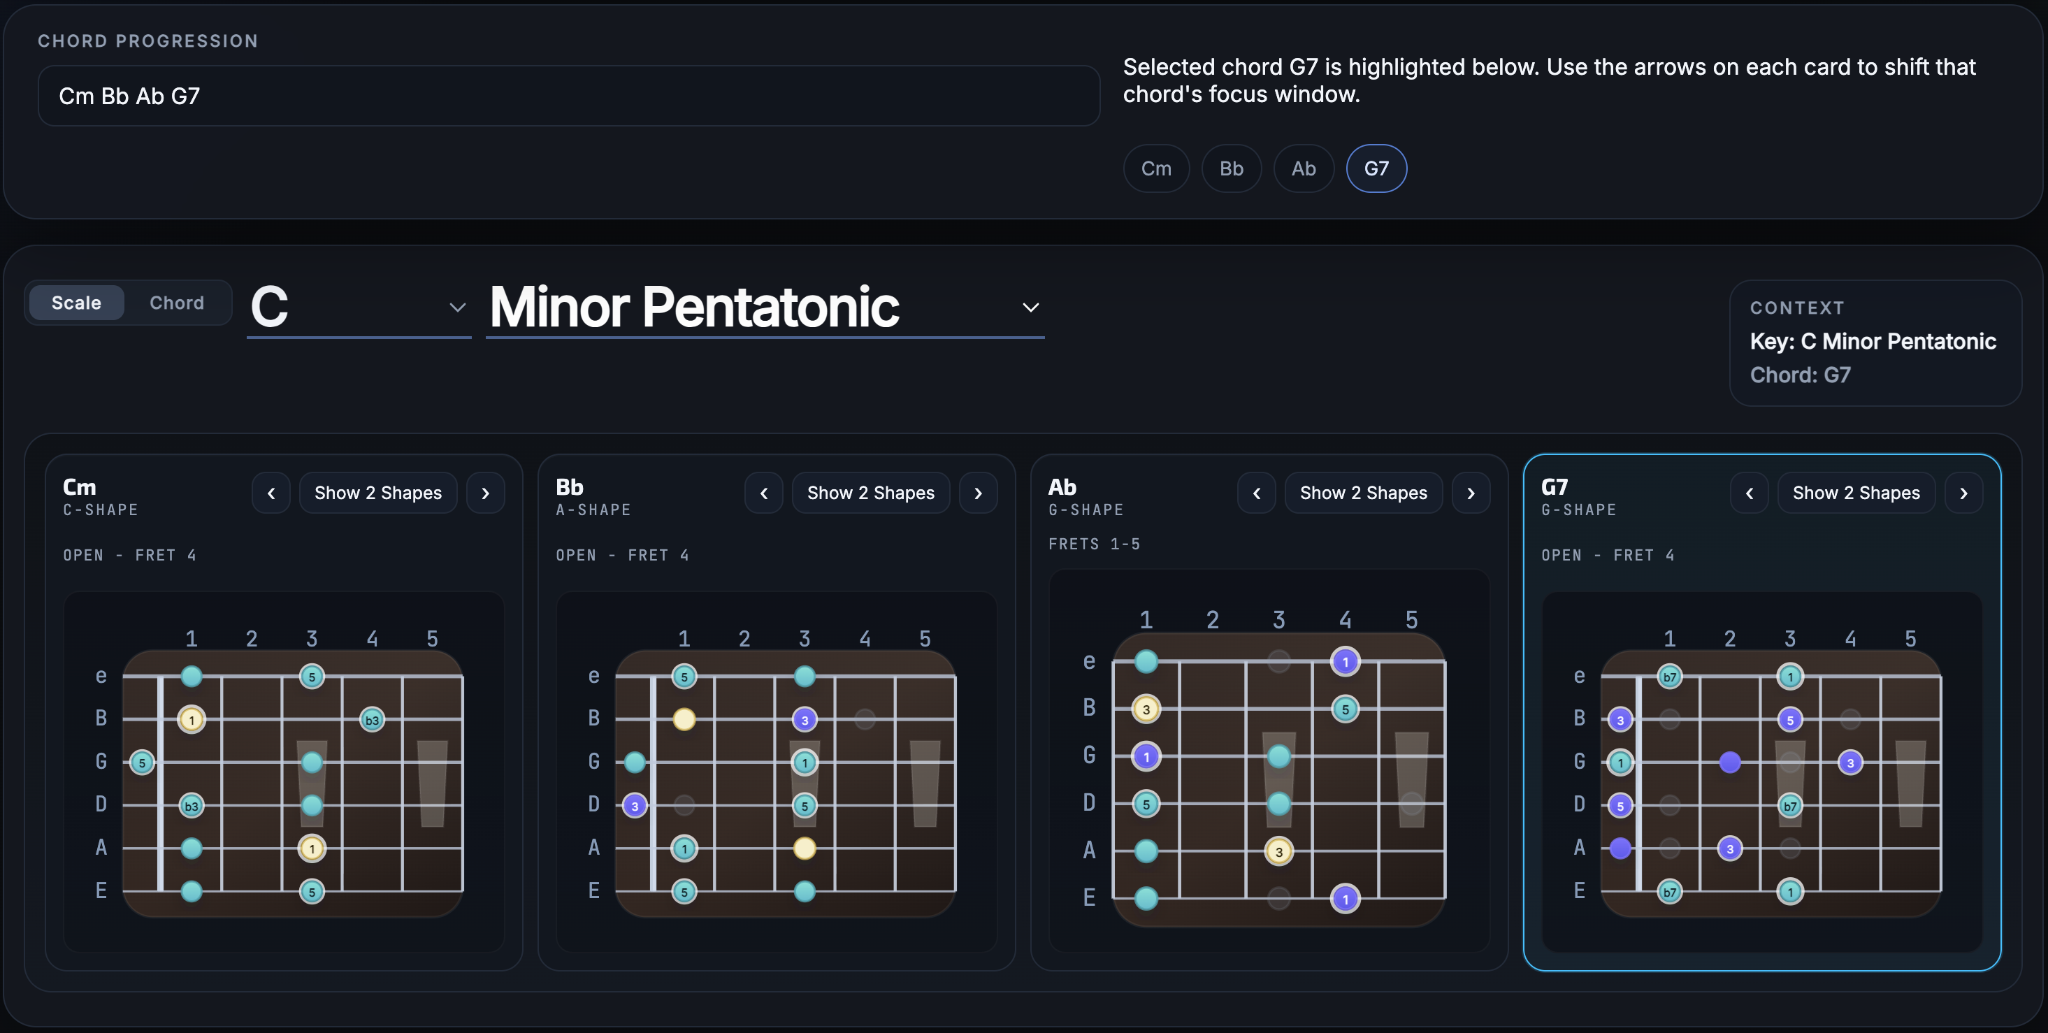Shift Bb card focus window right
Screen dimensions: 2048x1033
tap(979, 493)
